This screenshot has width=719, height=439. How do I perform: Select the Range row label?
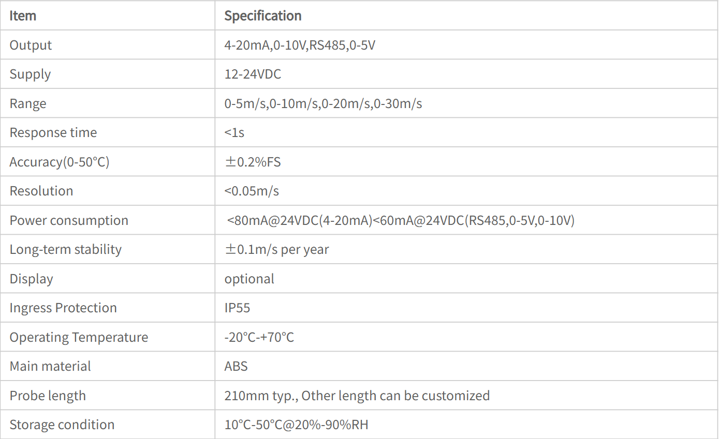point(28,103)
